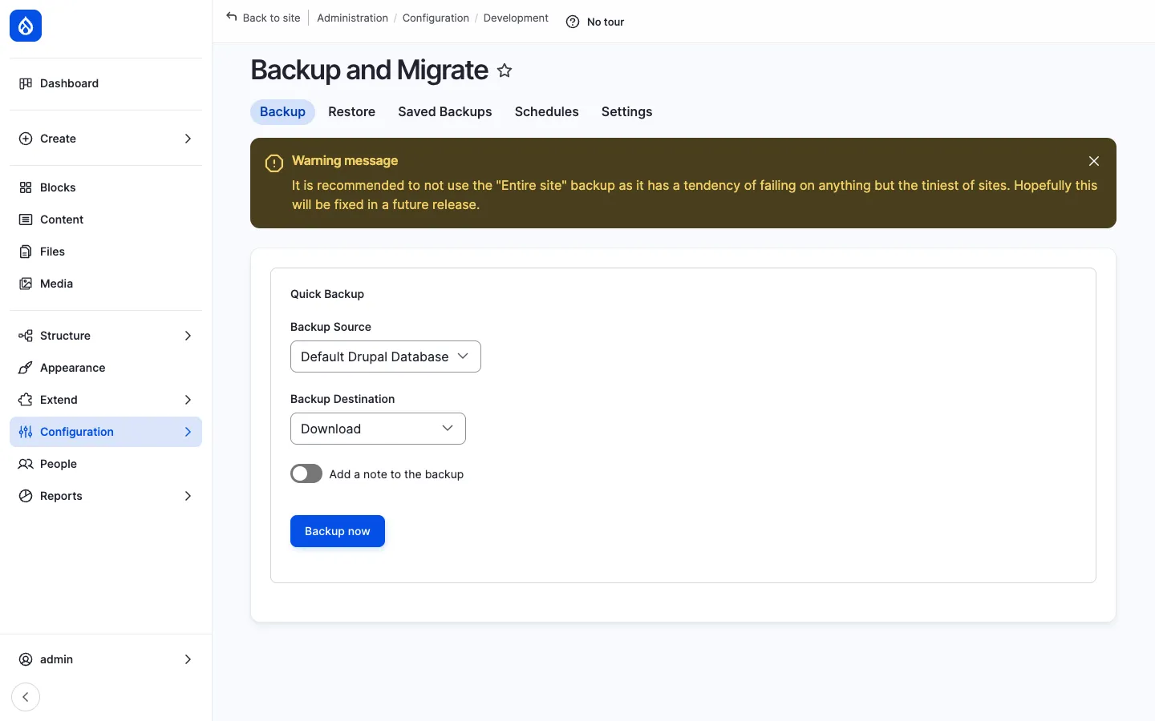Expand the admin menu chevron
The width and height of the screenshot is (1155, 721).
[188, 659]
